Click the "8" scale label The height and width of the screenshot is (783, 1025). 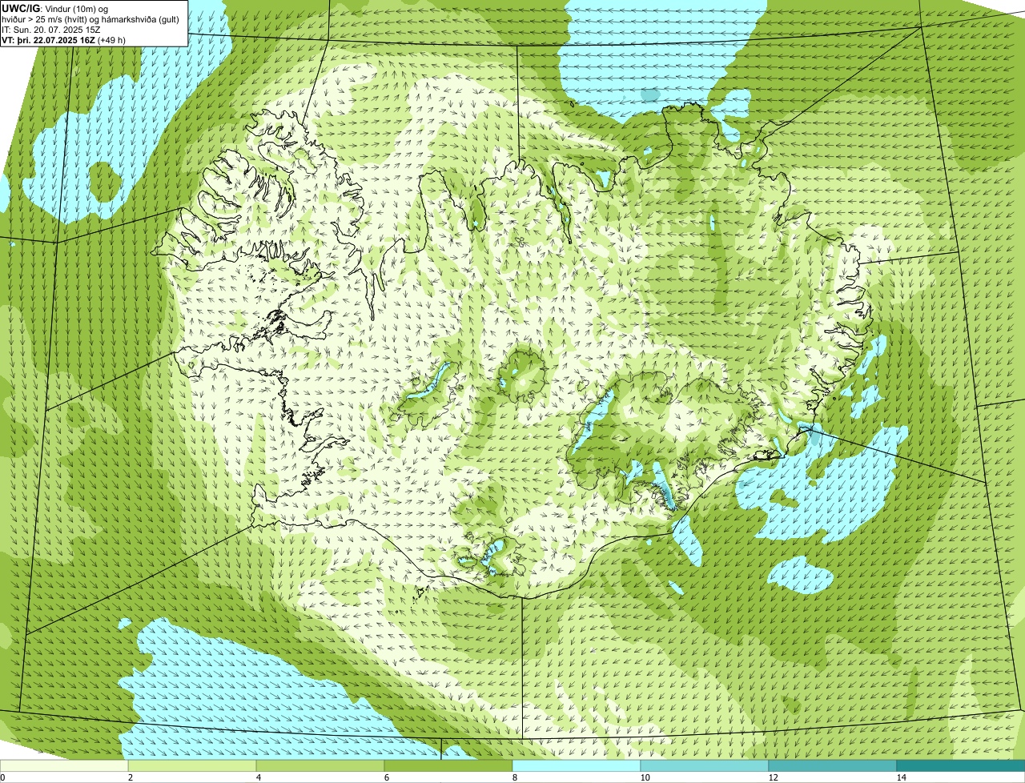click(514, 777)
